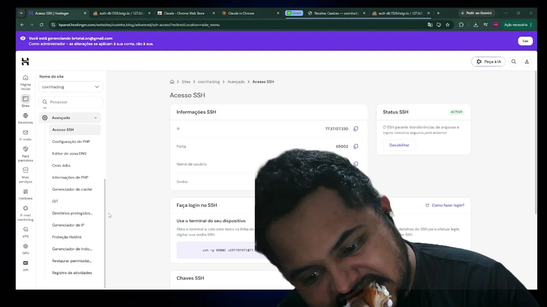Image resolution: width=547 pixels, height=307 pixels.
Task: Open the GPU icon
Action: [25, 246]
